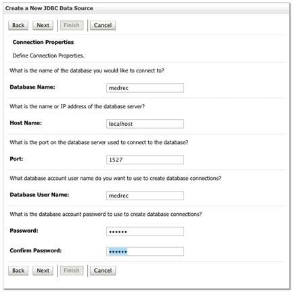Viewport: 293px width, 293px height.
Task: Focus the Database Name input field
Action: [145, 88]
